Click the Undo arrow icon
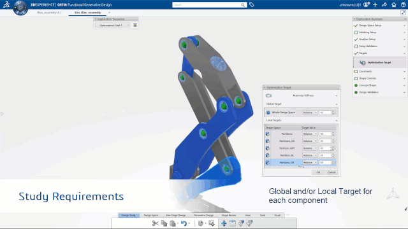Screen dimensions: 408x229 coord(184,223)
